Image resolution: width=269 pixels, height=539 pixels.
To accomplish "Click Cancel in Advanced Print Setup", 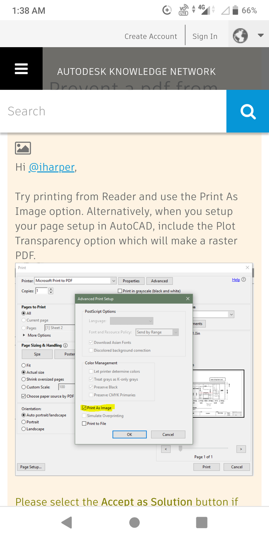I will coord(168,434).
